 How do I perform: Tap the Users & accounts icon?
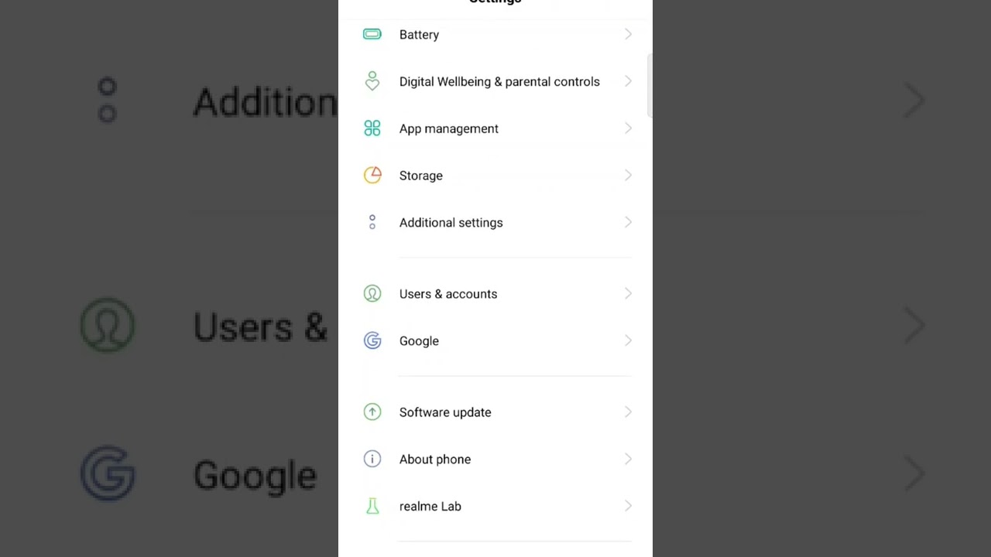coord(372,294)
